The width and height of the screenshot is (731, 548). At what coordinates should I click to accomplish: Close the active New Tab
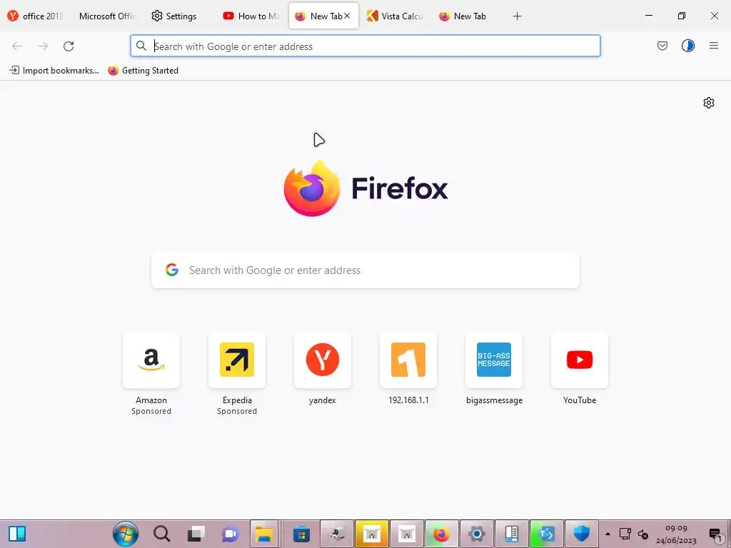click(347, 16)
